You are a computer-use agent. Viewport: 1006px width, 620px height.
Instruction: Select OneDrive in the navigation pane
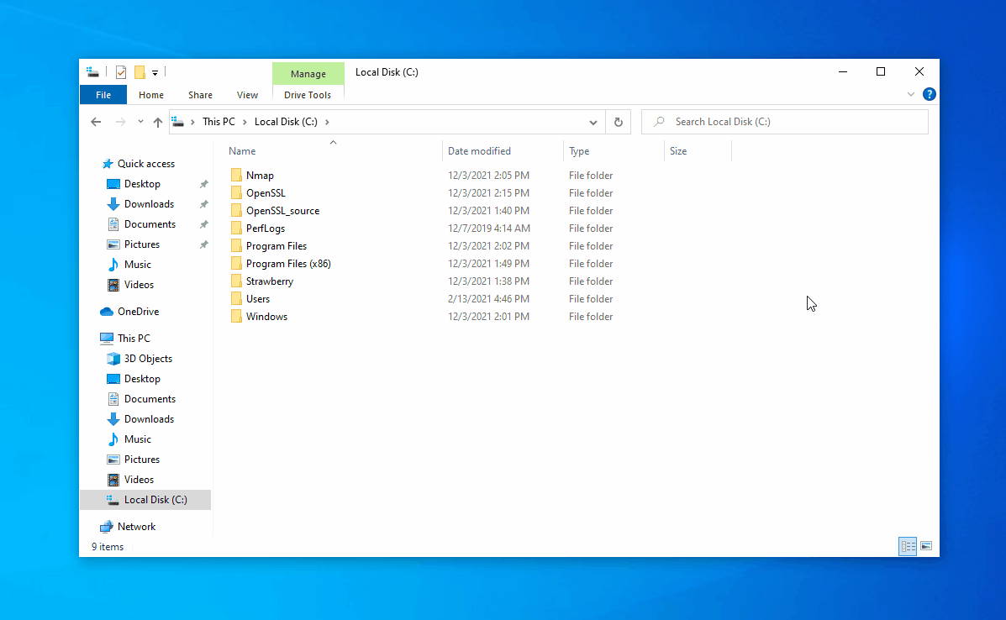138,312
